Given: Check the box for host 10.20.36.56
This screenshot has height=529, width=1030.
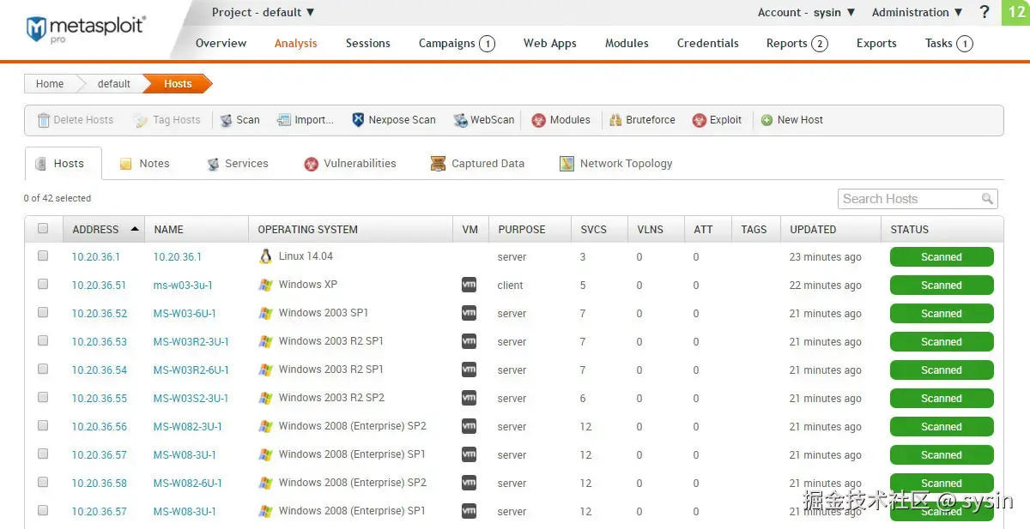Looking at the screenshot, I should (43, 426).
